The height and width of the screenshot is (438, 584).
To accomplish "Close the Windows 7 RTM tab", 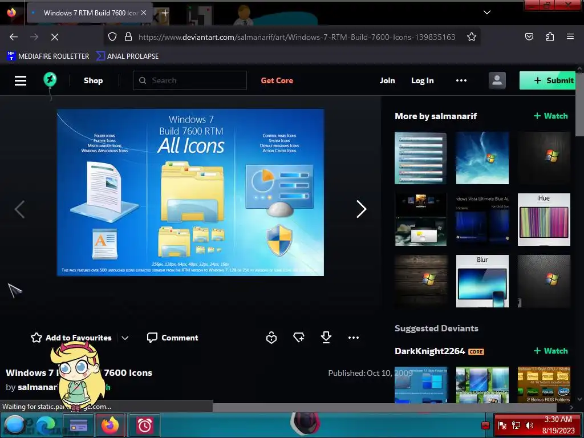I will tap(144, 13).
